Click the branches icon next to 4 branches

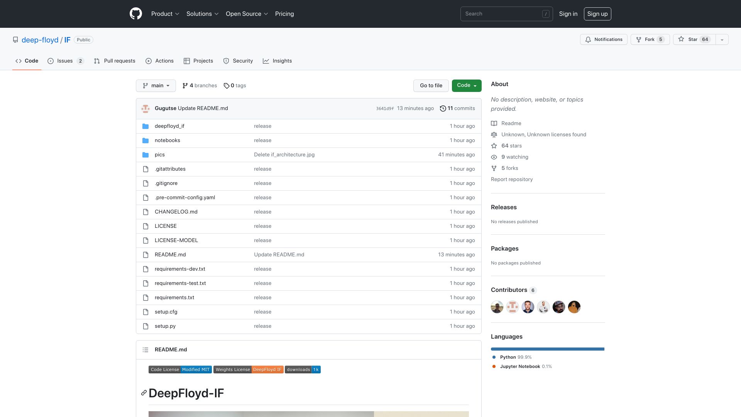(x=185, y=86)
